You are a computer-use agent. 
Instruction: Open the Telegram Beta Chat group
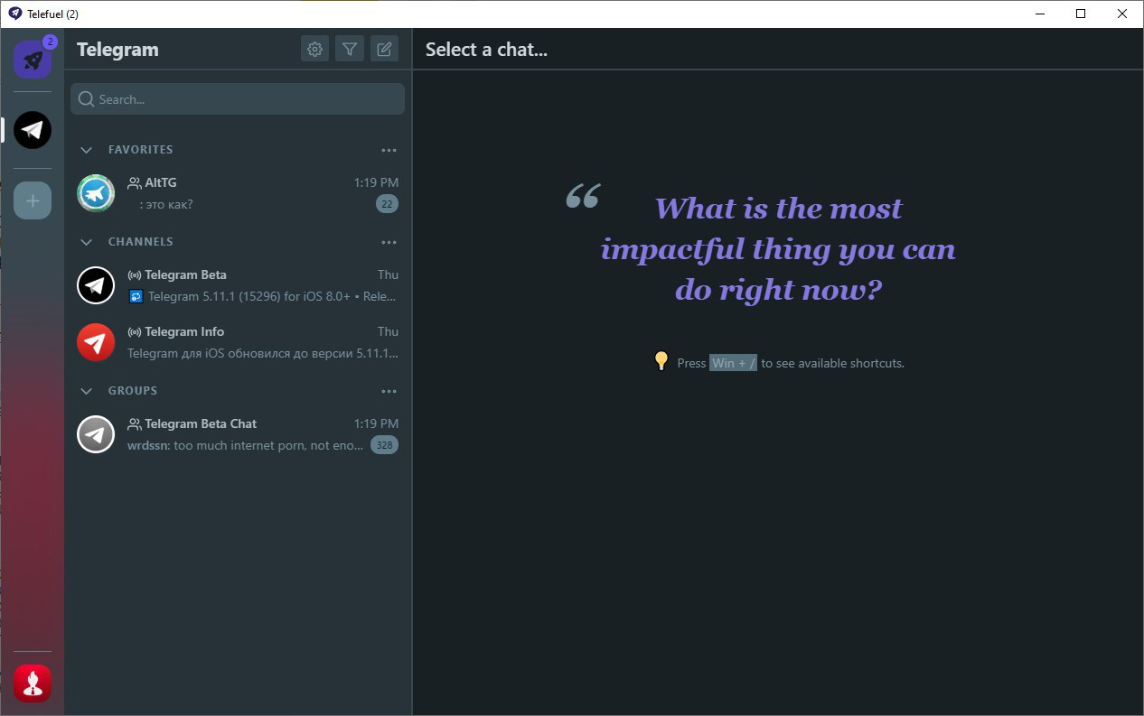tap(238, 434)
